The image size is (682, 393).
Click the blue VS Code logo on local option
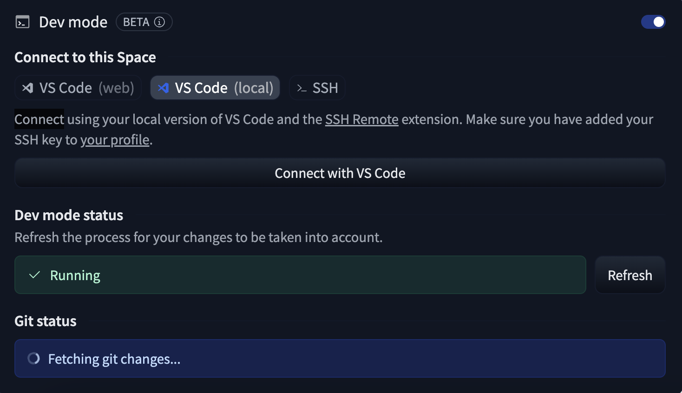tap(163, 88)
